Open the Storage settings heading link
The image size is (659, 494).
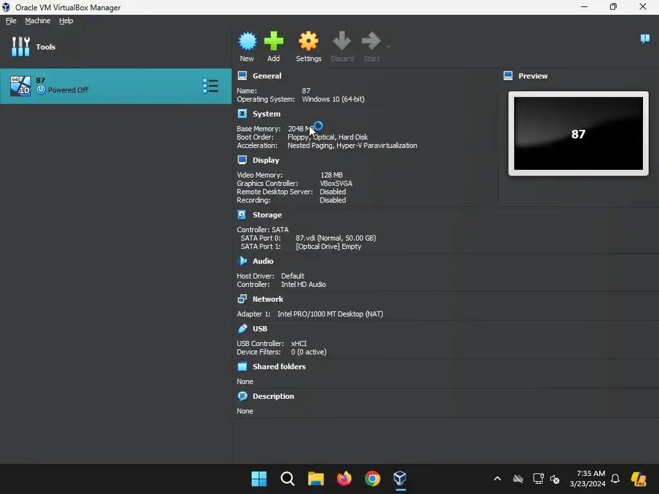click(x=267, y=215)
